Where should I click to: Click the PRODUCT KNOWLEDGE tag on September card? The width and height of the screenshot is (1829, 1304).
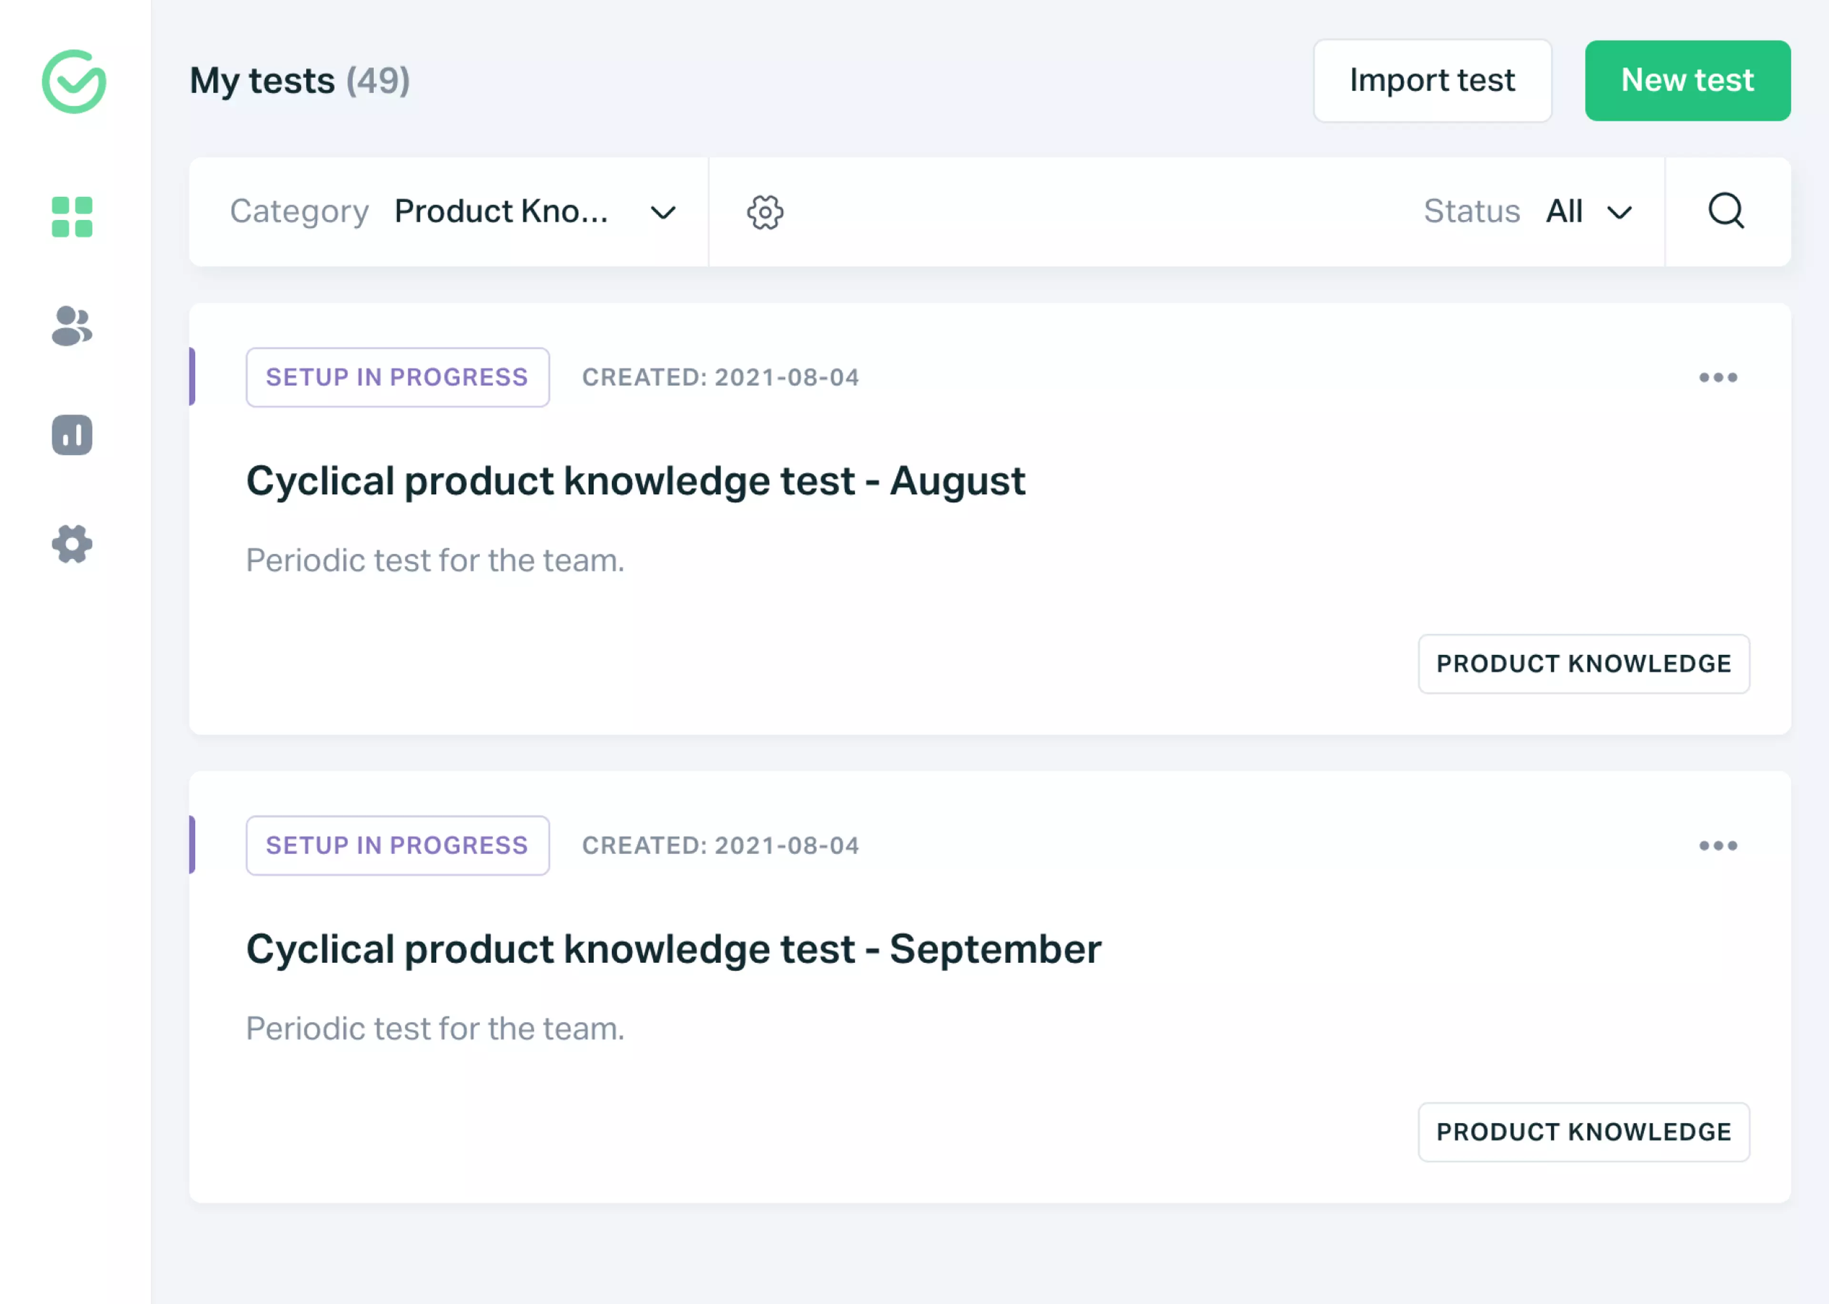(x=1583, y=1132)
